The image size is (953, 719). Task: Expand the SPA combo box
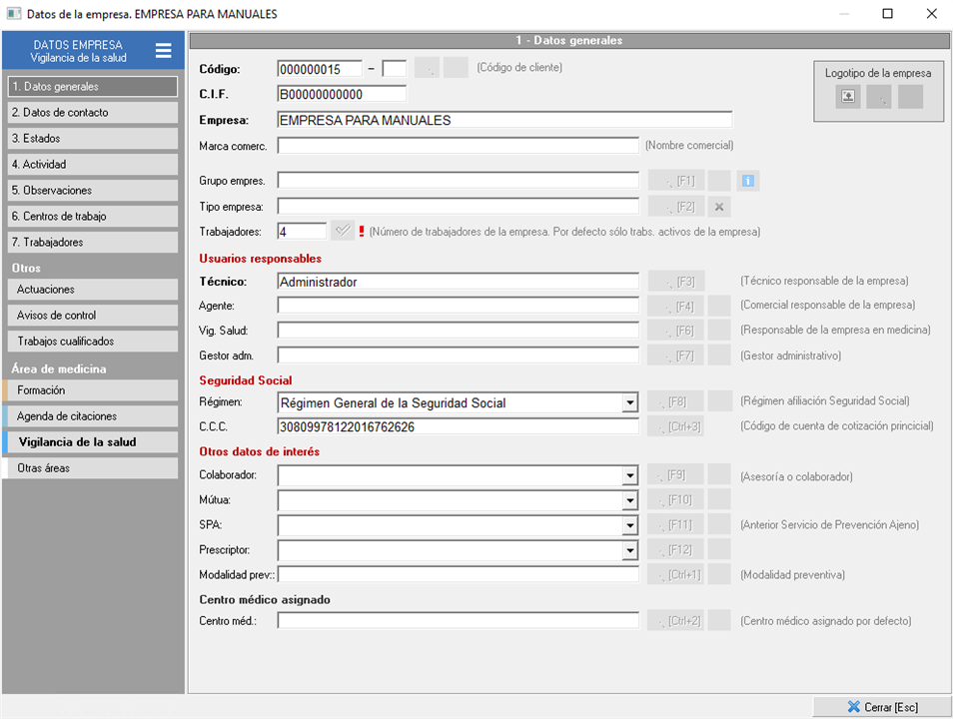pos(629,526)
